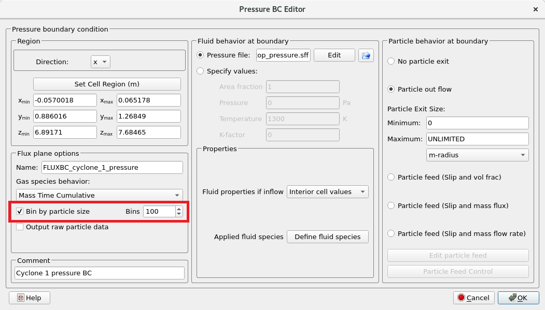Open Help for this dialog
This screenshot has width=545, height=310.
(30, 298)
